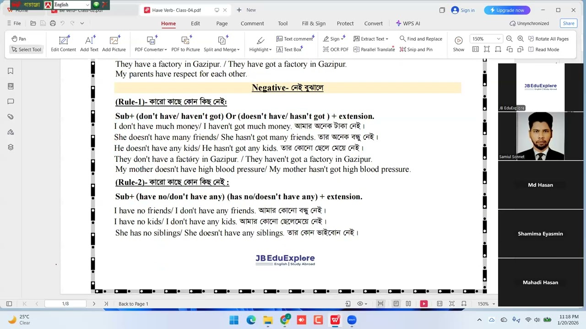
Task: Switch to two-page view
Action: 408,304
